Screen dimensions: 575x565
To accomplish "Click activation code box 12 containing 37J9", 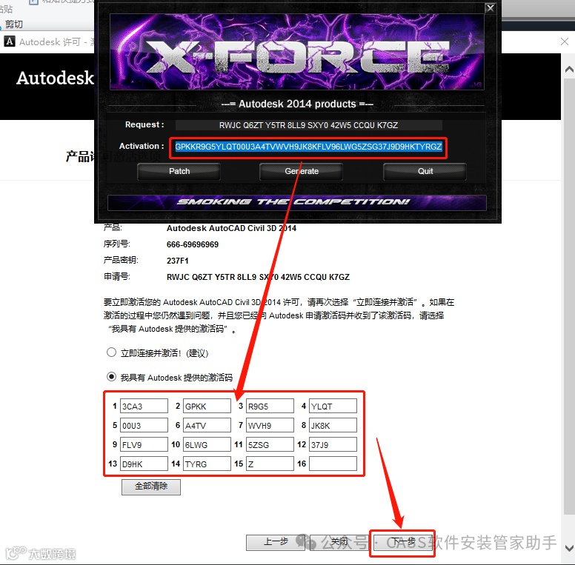I will [333, 444].
